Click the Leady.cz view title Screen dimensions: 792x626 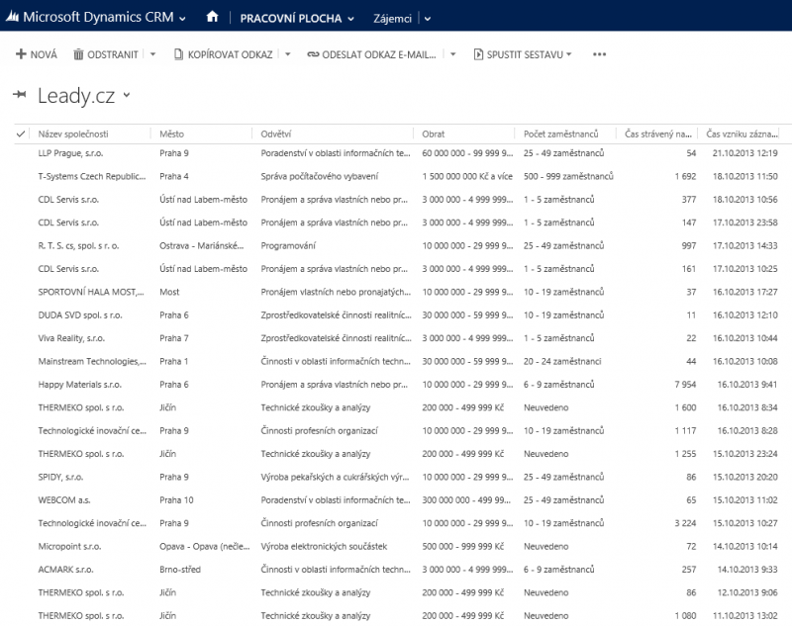click(x=76, y=95)
